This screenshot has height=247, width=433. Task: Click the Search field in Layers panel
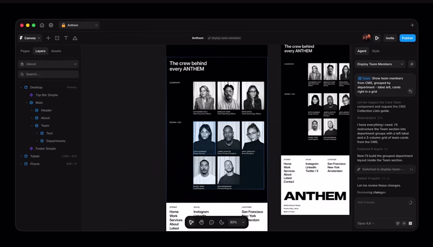point(48,74)
